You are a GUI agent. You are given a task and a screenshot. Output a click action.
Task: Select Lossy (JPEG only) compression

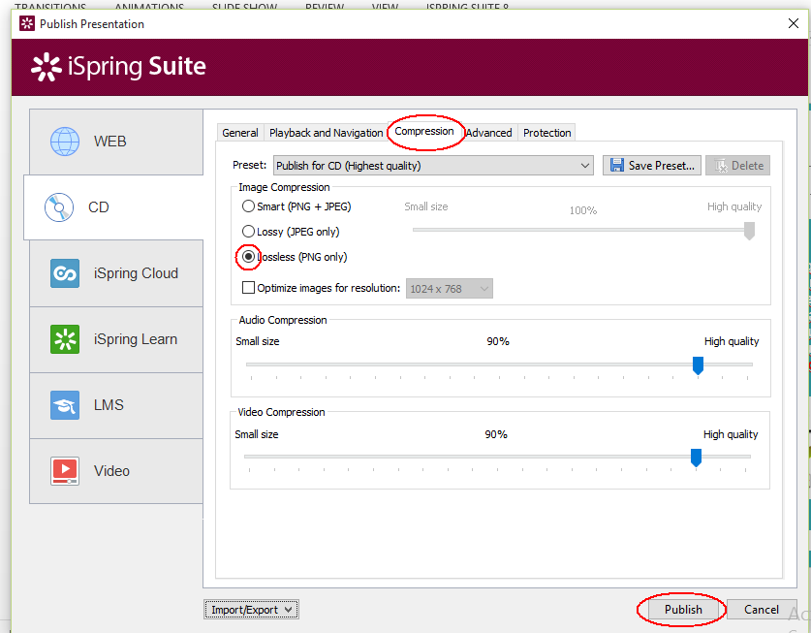click(291, 232)
